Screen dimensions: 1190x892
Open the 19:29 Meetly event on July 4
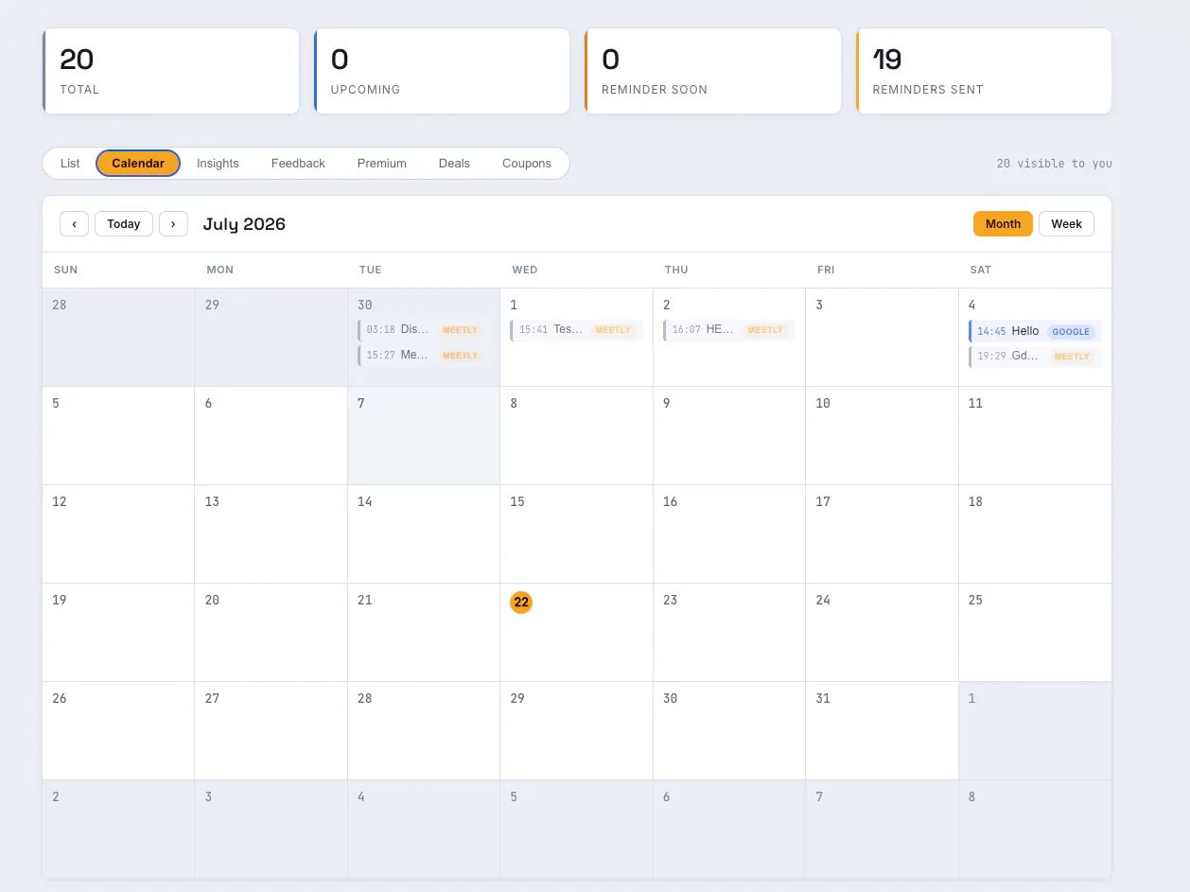tap(1035, 357)
